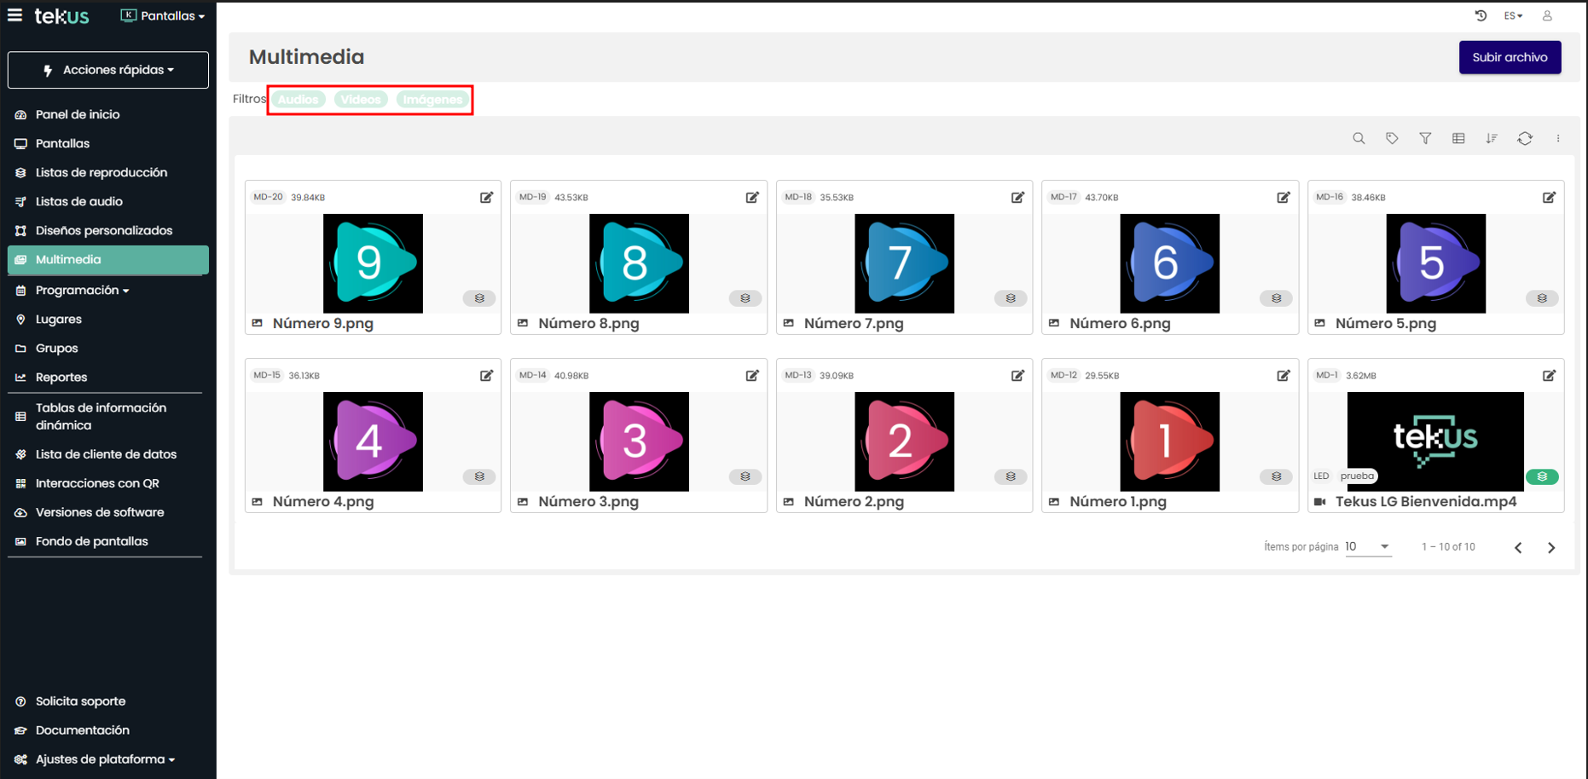Toggle the Imágenes filter chip
This screenshot has width=1588, height=779.
pos(432,100)
